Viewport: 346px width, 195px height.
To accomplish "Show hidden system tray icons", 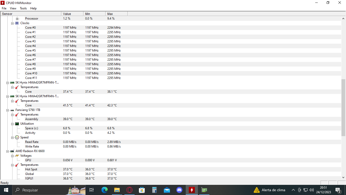I will 293,190.
